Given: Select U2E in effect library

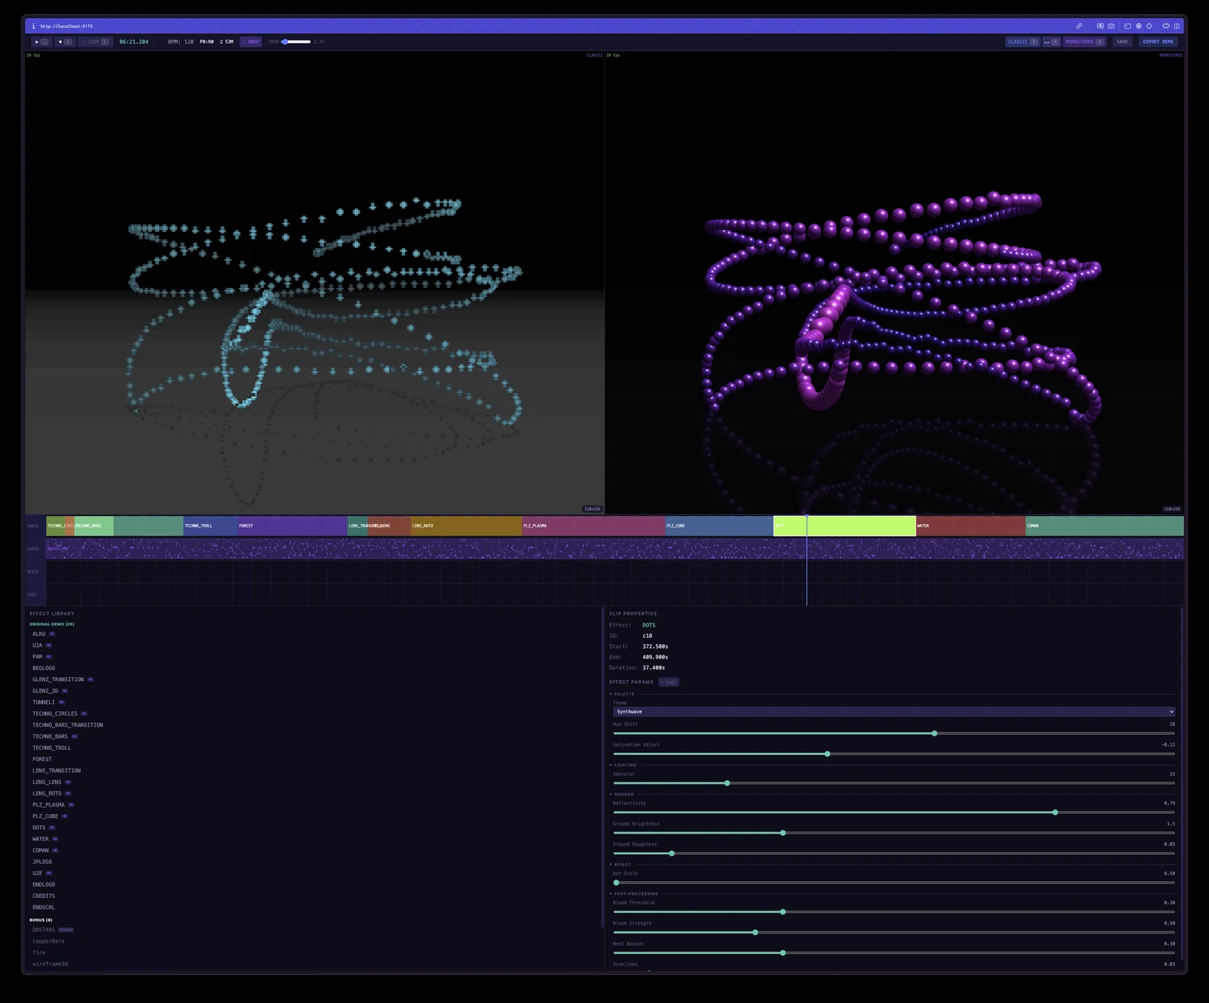Looking at the screenshot, I should click(x=37, y=873).
